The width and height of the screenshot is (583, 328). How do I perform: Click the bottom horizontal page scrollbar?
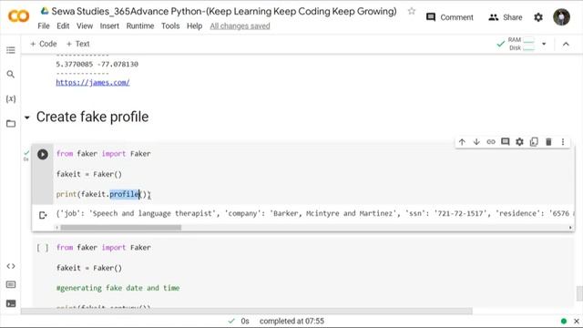[x=247, y=311]
